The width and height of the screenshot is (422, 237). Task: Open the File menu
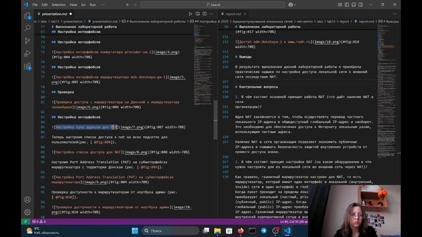coord(35,5)
